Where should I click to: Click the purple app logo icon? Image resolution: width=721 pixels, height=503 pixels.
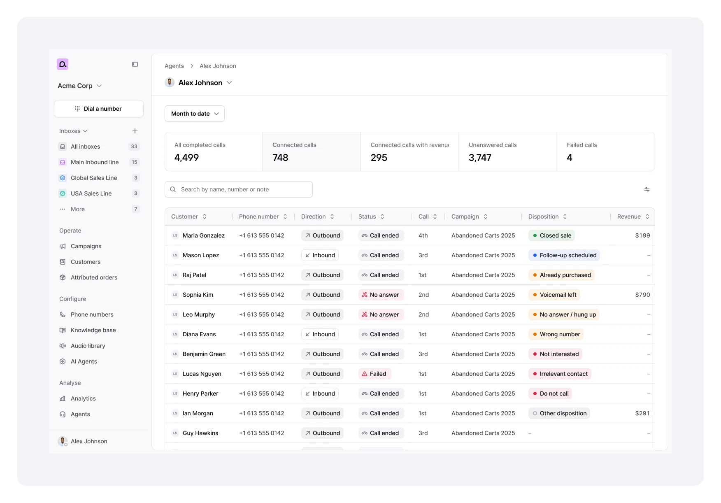pos(63,64)
